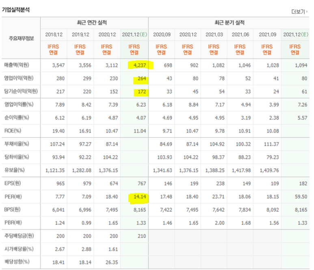This screenshot has height=270, width=314.
Task: Select the 당기순이익(억원) row label
Action: 21,91
